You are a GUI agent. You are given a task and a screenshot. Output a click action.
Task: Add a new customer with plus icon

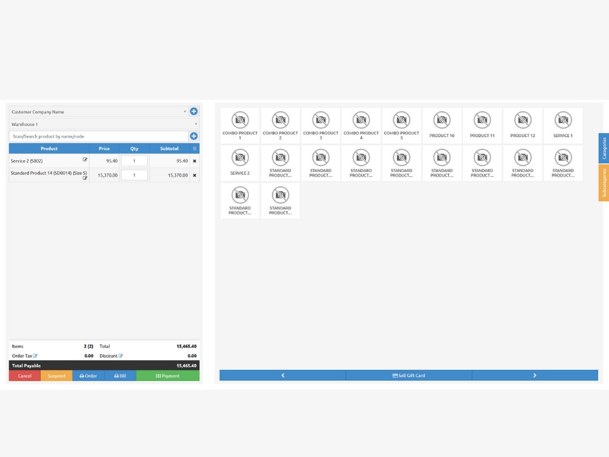point(194,112)
